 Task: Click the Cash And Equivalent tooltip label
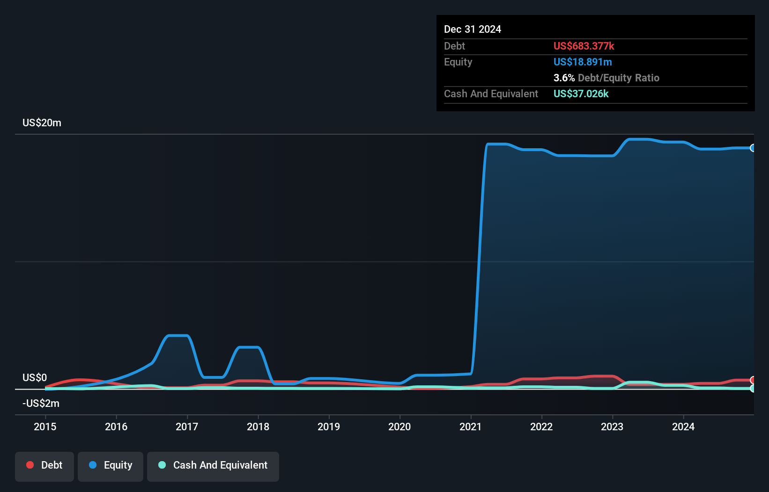(491, 94)
